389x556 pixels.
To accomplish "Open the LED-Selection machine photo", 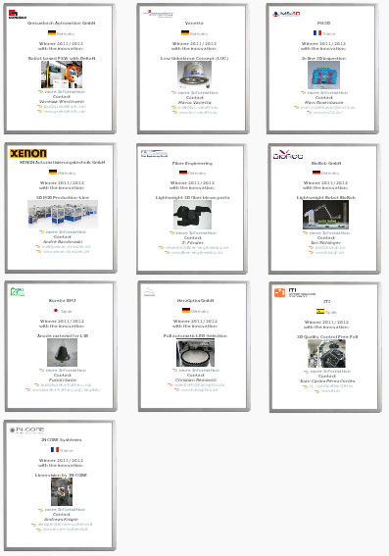I will 195,352.
